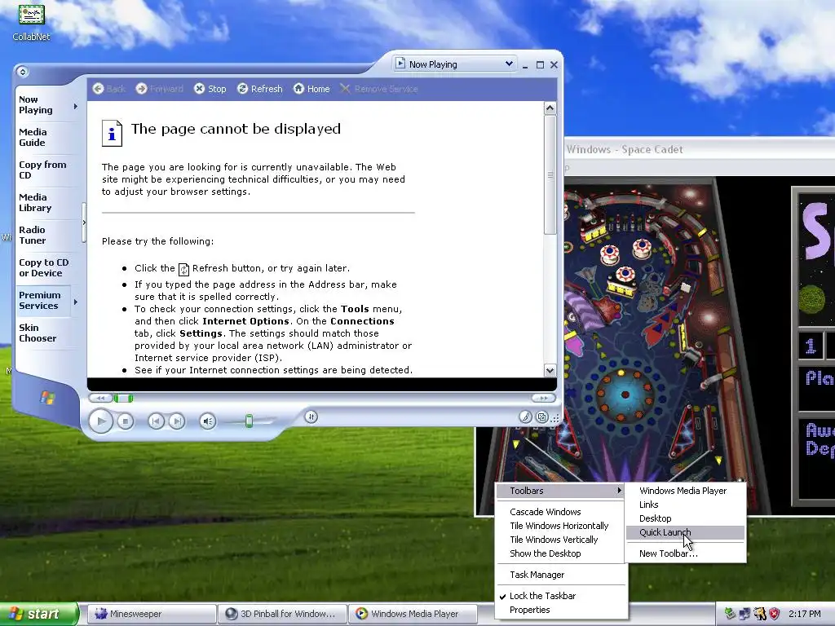Image resolution: width=835 pixels, height=626 pixels.
Task: Click the Home toolbar button
Action: pyautogui.click(x=311, y=89)
